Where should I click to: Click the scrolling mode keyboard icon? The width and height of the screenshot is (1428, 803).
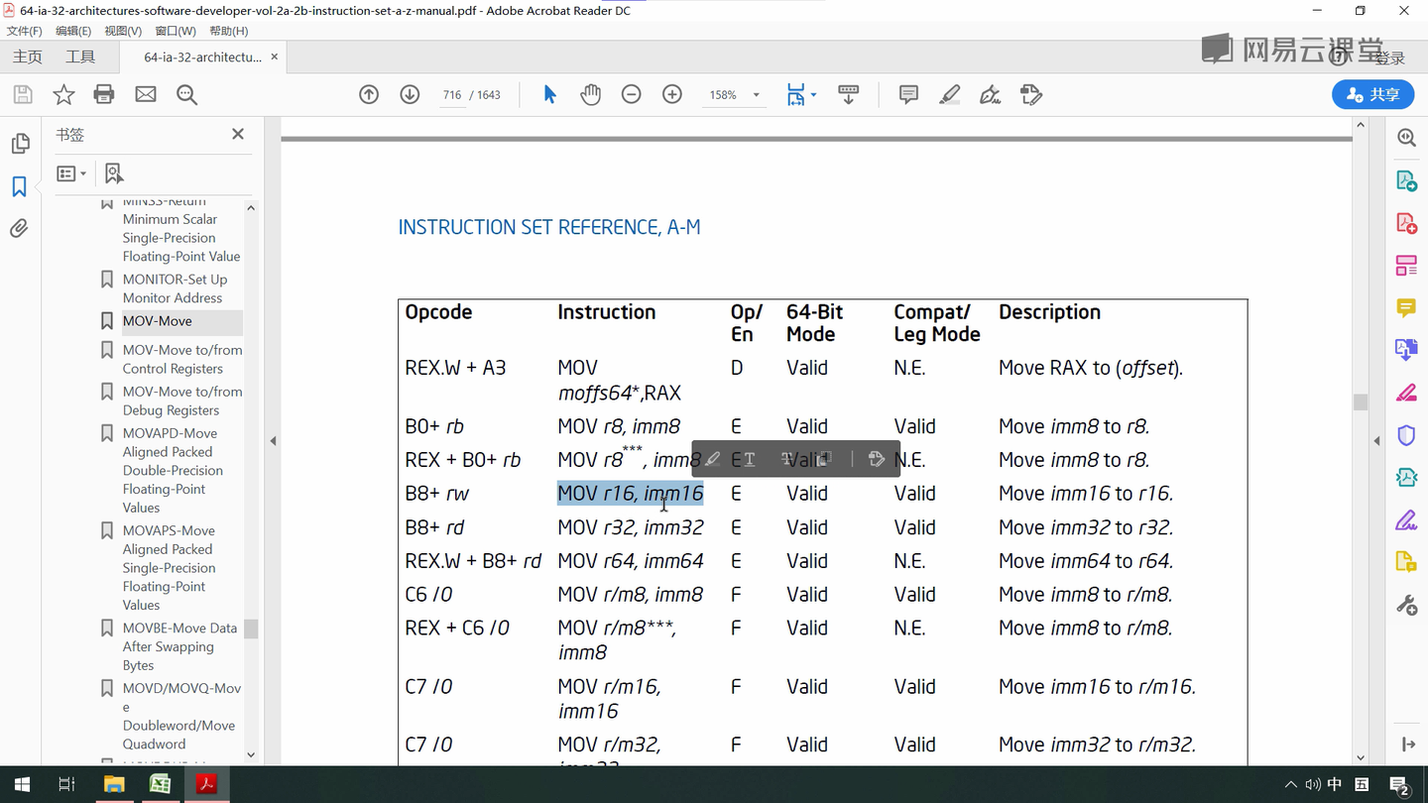848,94
